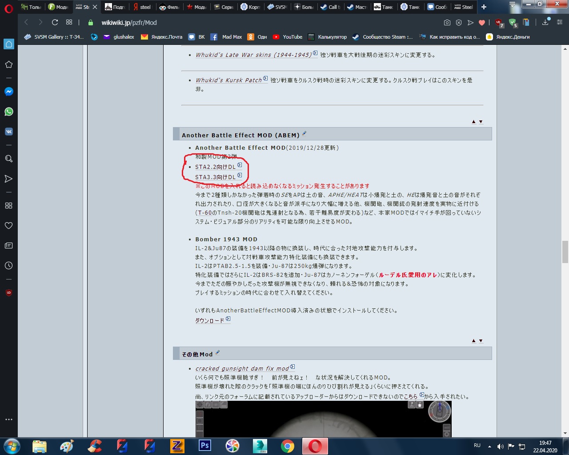Open ad blocker icon in address bar

[x=459, y=22]
